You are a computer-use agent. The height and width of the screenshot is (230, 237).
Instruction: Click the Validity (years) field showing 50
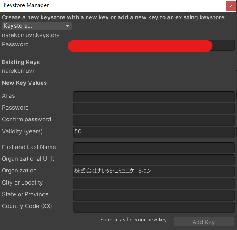(154, 132)
